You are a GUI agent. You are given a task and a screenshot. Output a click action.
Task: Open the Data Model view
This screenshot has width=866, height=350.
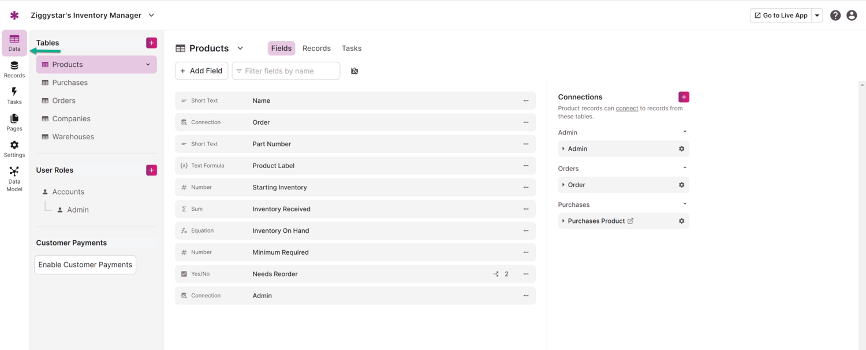point(14,179)
